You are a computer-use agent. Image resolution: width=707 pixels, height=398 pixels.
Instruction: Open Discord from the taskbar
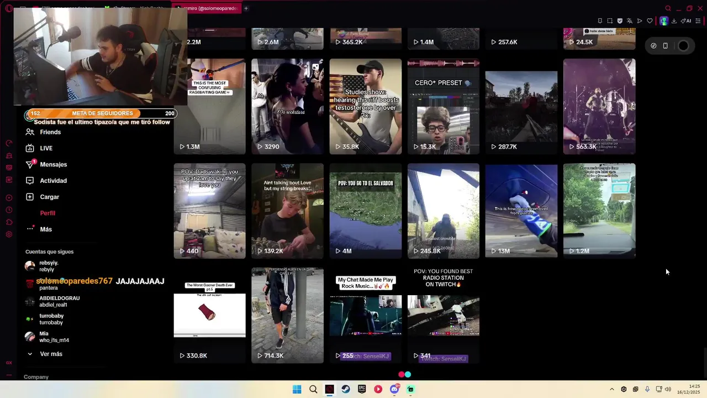pos(394,389)
